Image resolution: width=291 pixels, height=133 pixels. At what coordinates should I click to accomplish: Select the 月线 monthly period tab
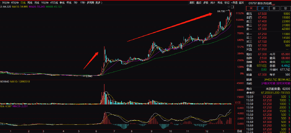tap(37, 3)
